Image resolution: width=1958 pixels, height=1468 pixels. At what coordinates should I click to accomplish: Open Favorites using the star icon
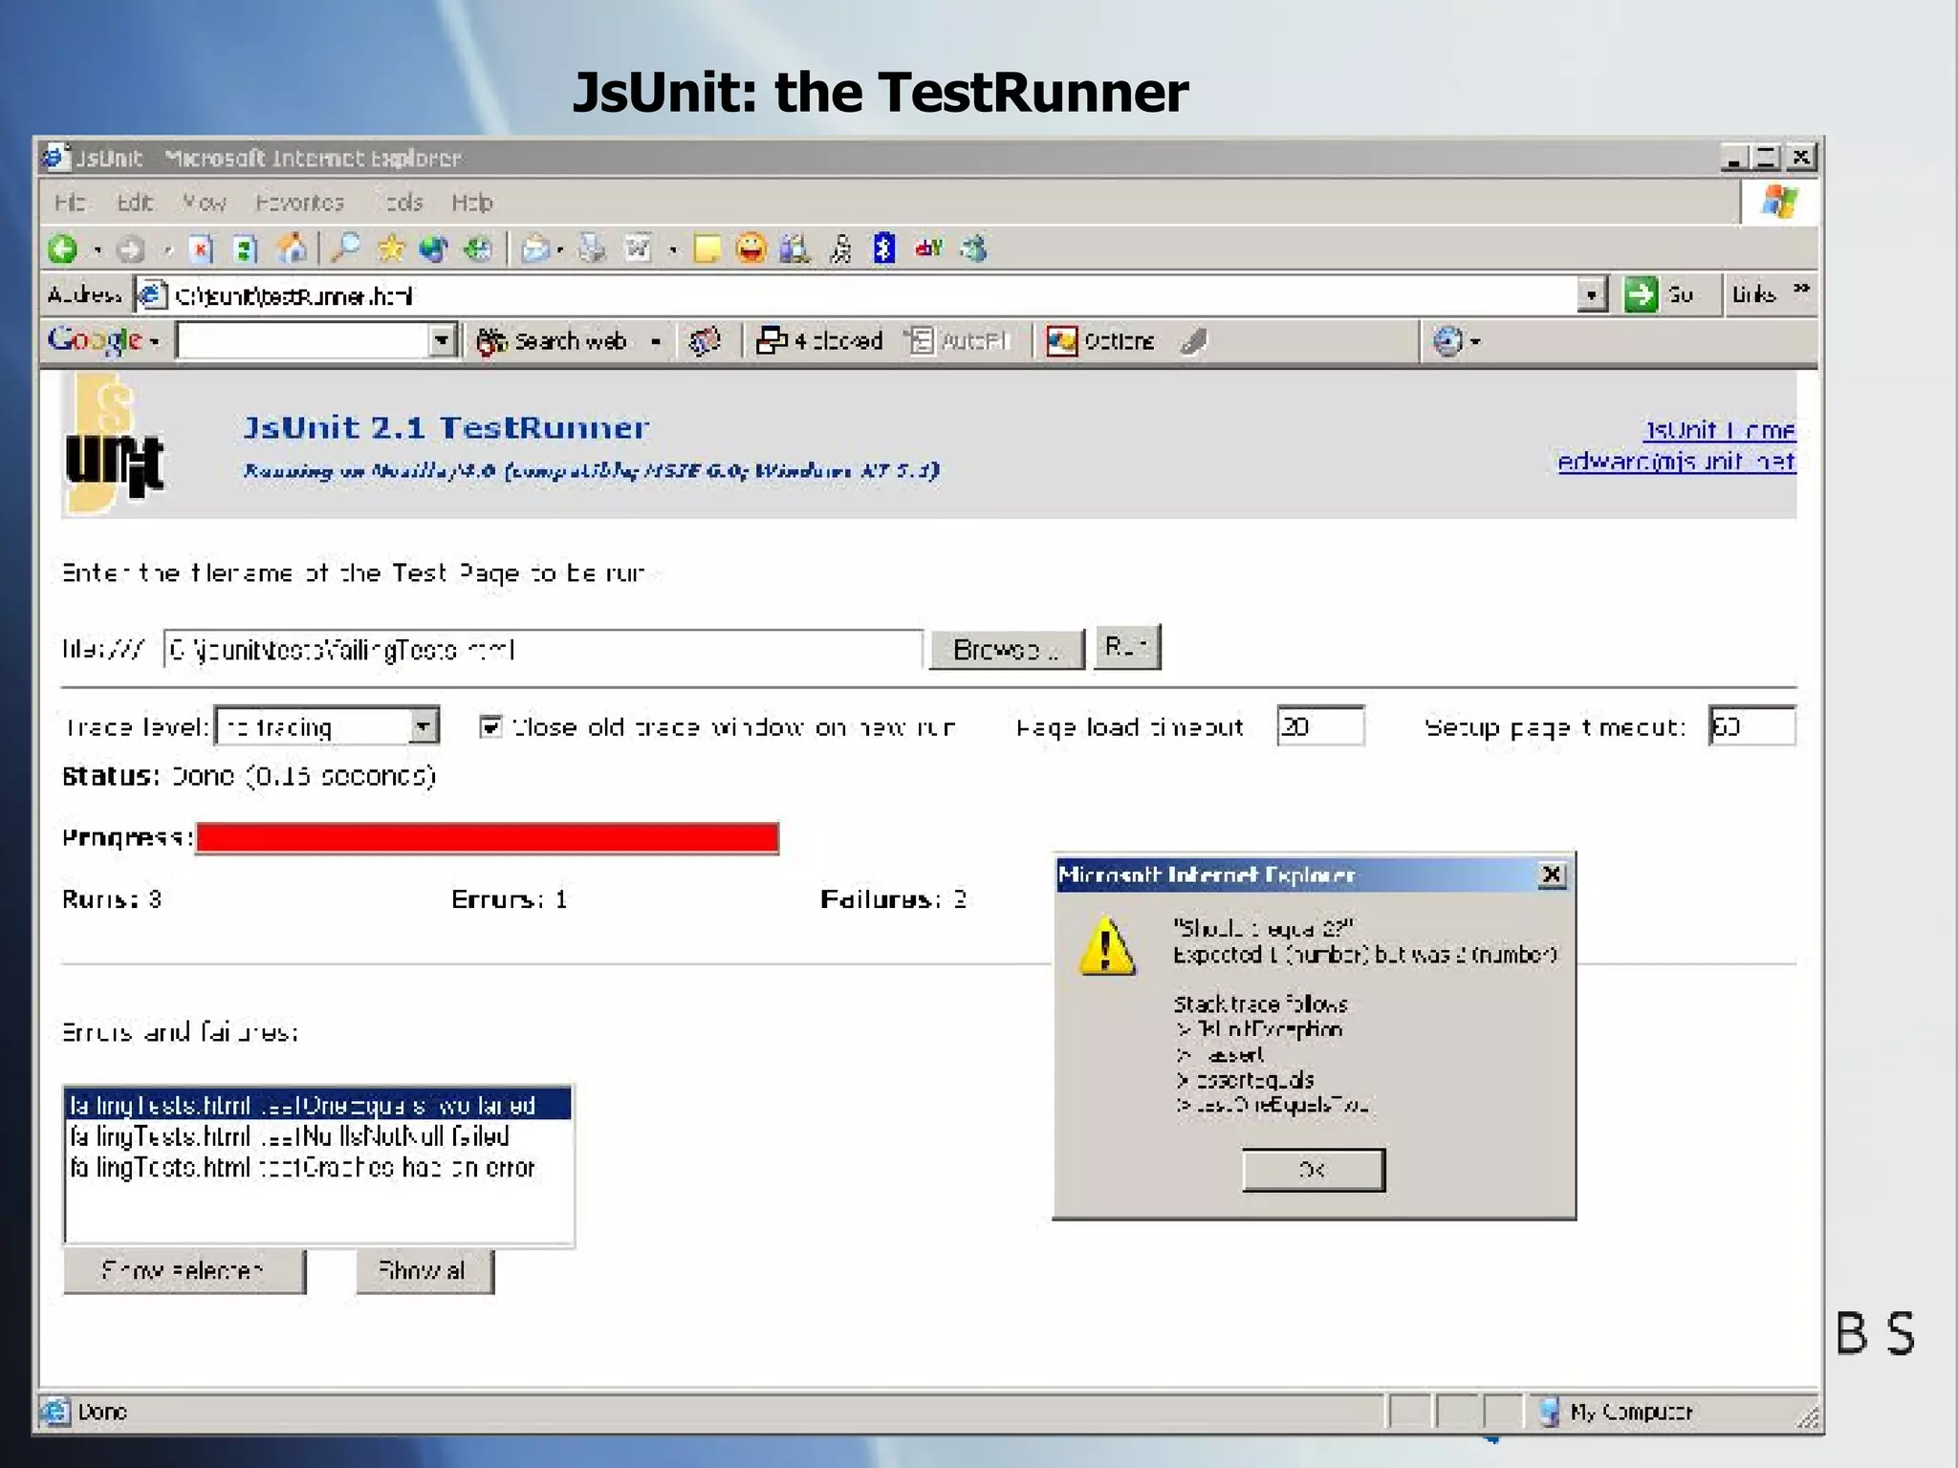click(390, 248)
